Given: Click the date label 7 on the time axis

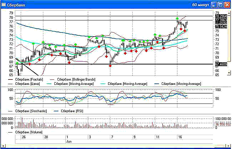Looking at the screenshot, I should pos(112,137).
